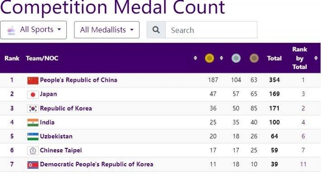Click the Search input field
Viewport: 321px width, 174px height.
pyautogui.click(x=211, y=30)
